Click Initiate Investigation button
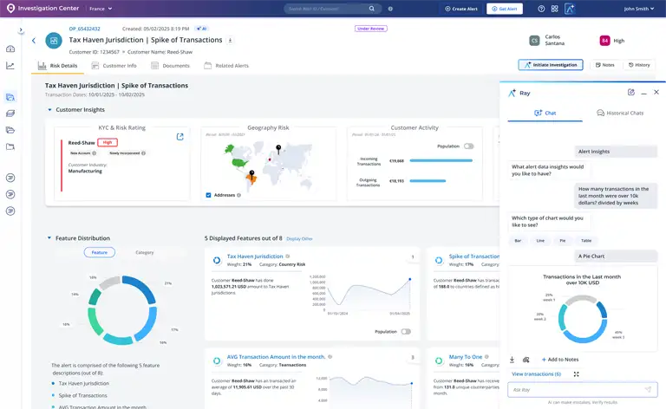The width and height of the screenshot is (666, 409). click(x=551, y=65)
